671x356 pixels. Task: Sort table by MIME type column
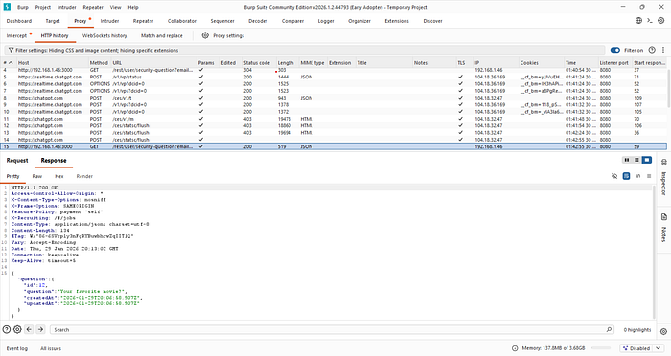click(312, 63)
